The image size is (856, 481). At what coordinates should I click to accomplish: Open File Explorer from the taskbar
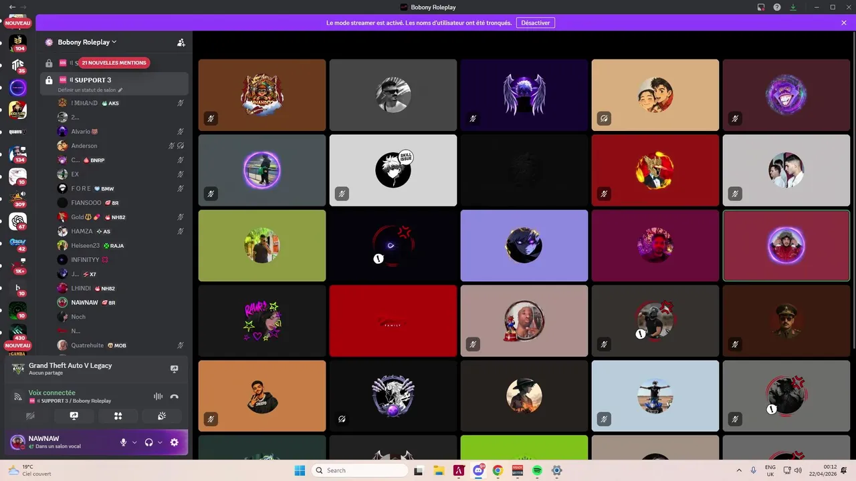(439, 470)
